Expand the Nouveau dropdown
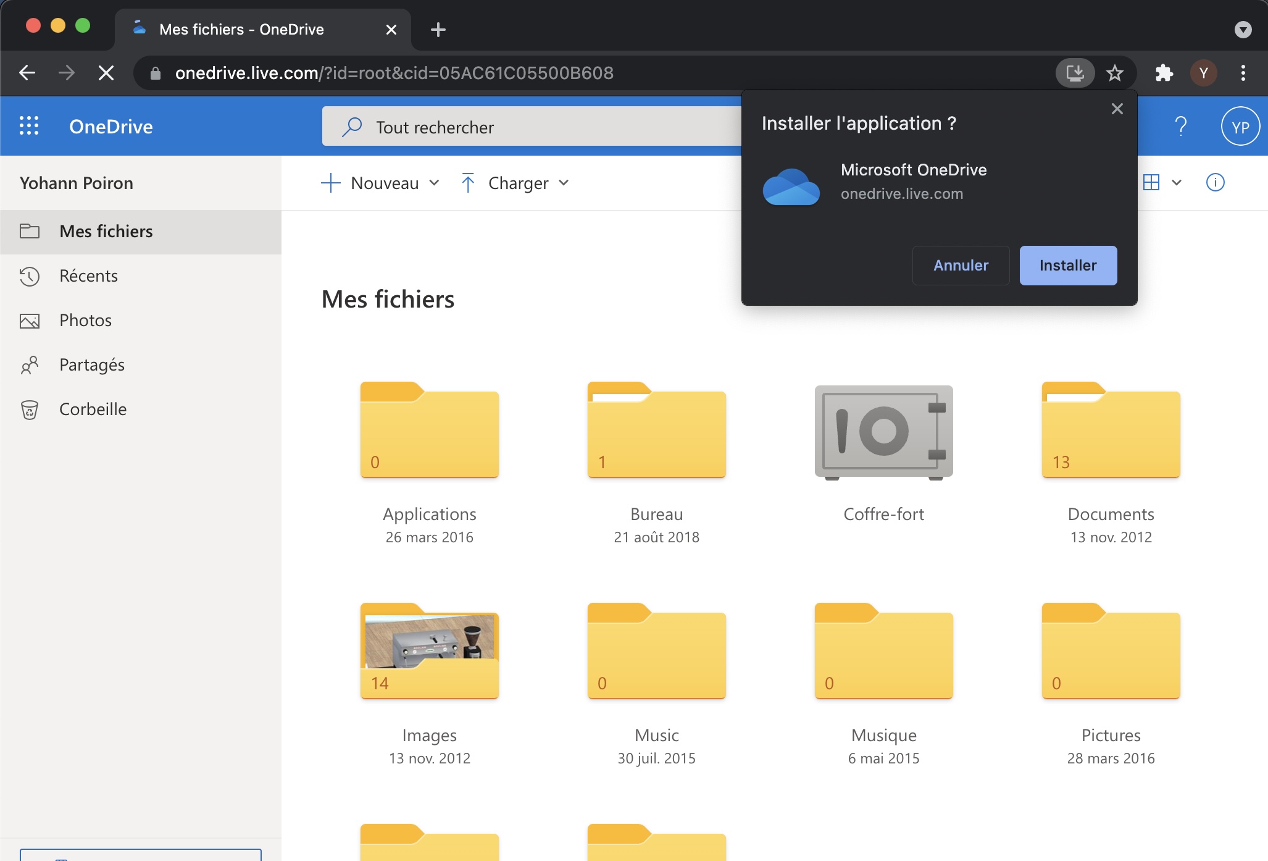Viewport: 1268px width, 861px height. (435, 183)
